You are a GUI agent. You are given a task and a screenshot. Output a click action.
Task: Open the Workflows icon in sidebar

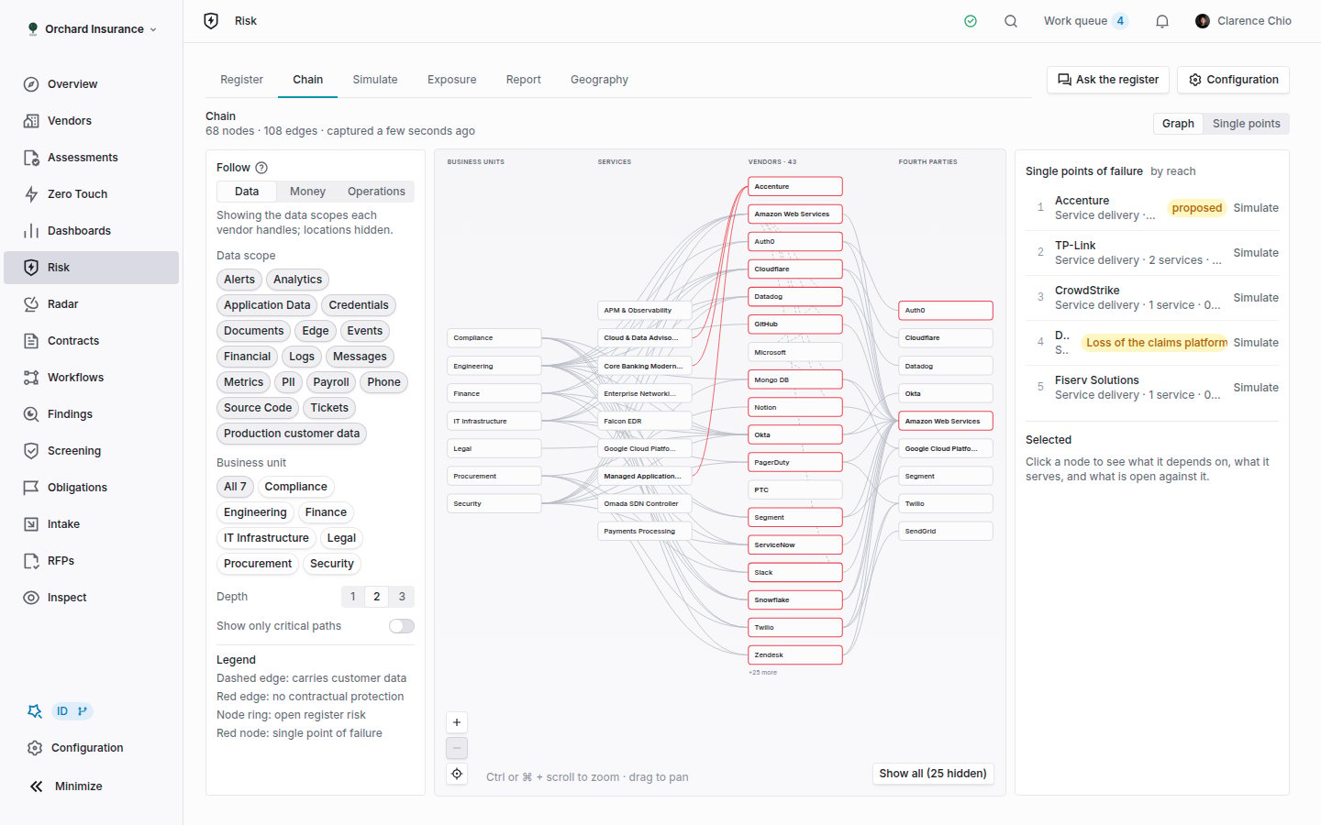pyautogui.click(x=31, y=378)
